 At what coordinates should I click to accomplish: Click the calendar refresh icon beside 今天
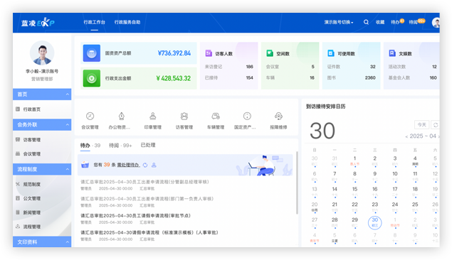[436, 125]
